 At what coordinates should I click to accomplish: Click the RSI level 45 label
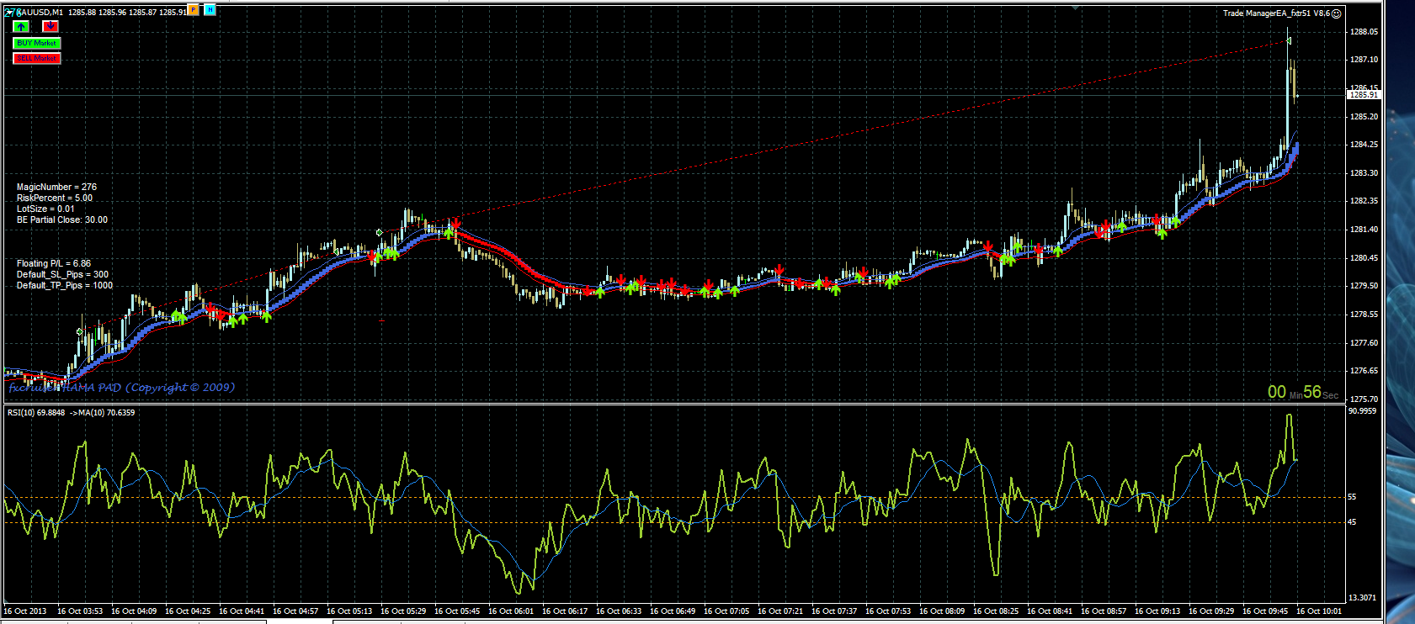coord(1353,522)
